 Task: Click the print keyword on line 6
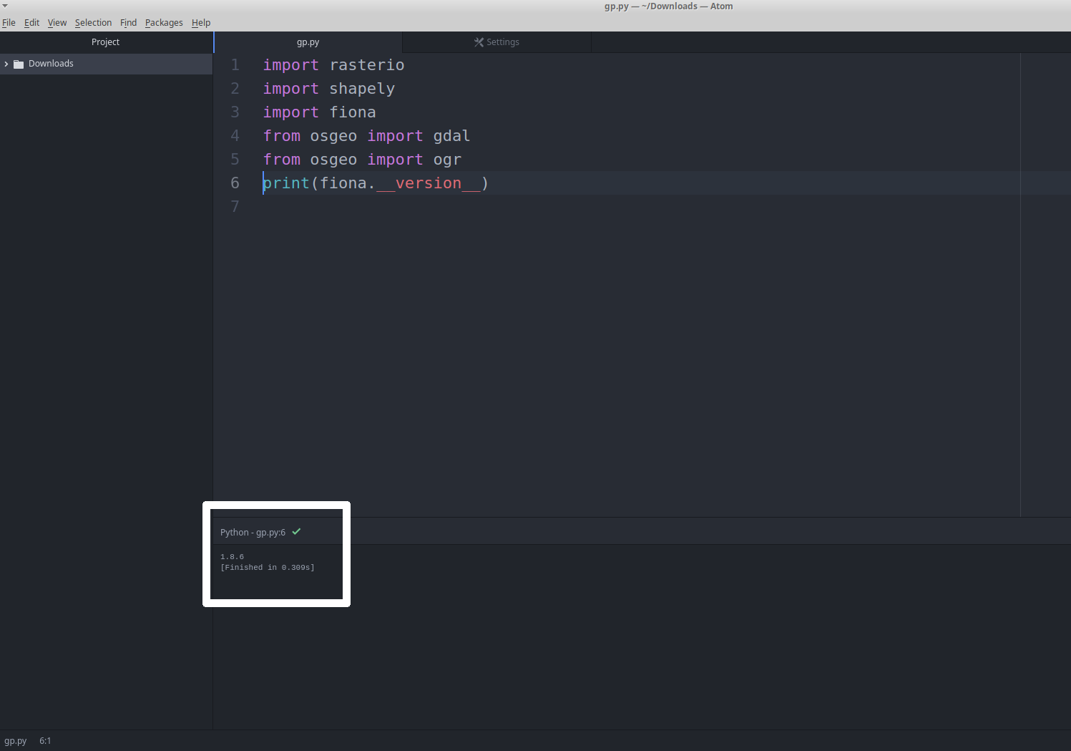coord(286,184)
